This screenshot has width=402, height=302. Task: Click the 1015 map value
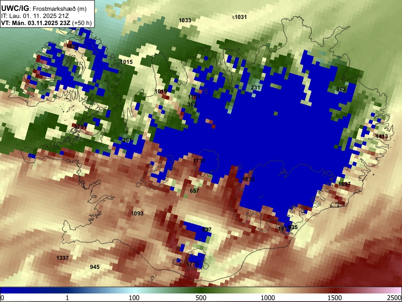click(x=126, y=62)
